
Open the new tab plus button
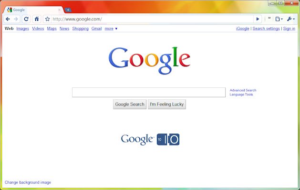pos(68,9)
